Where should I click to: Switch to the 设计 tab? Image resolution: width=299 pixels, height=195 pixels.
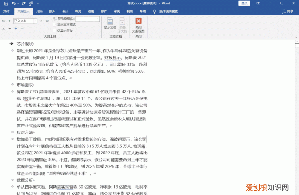point(65,12)
